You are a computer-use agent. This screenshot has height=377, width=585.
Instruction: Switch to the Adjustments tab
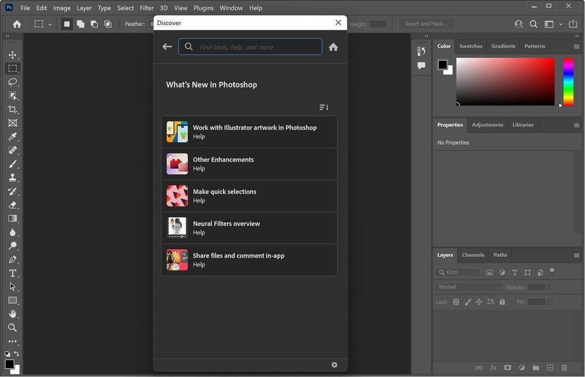click(487, 125)
